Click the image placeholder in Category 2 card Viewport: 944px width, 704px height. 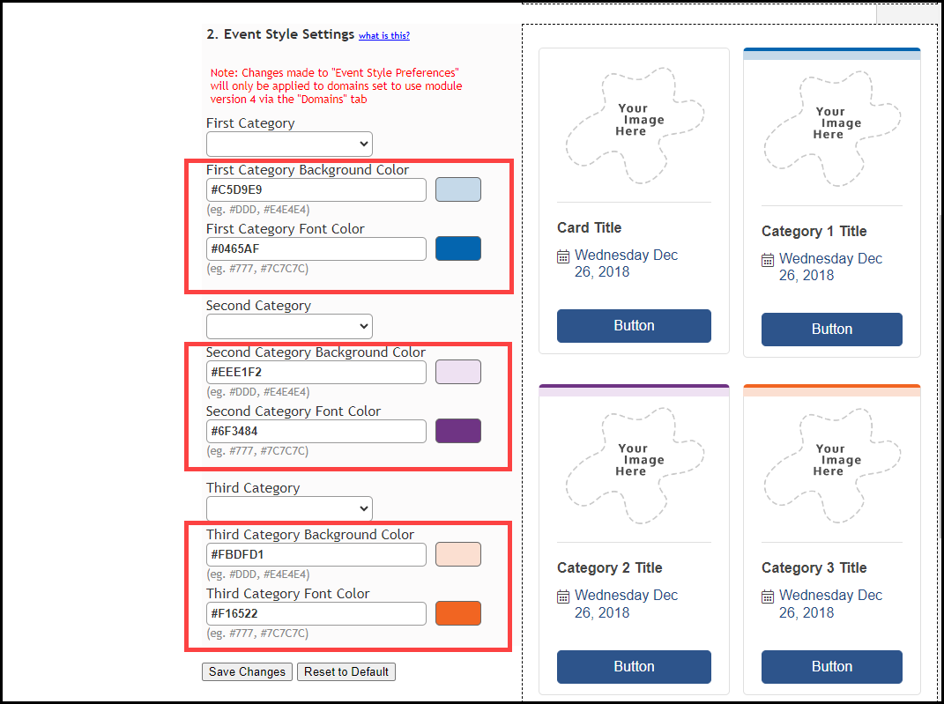point(634,459)
